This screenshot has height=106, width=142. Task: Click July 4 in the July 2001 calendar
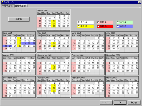pyautogui.click(x=123, y=38)
